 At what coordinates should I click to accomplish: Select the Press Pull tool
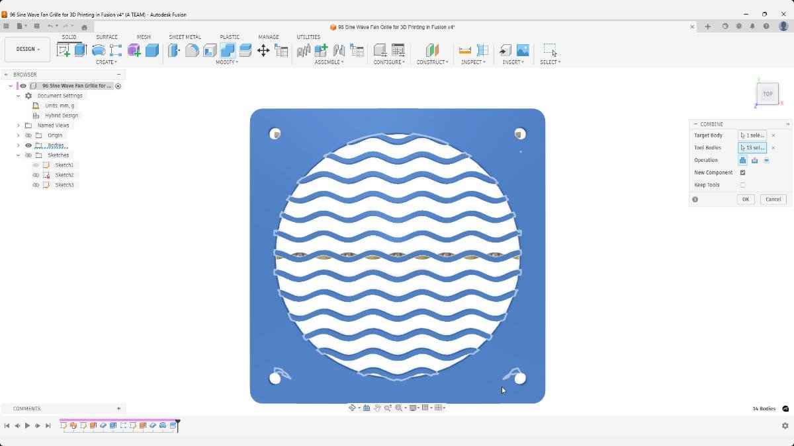(174, 50)
